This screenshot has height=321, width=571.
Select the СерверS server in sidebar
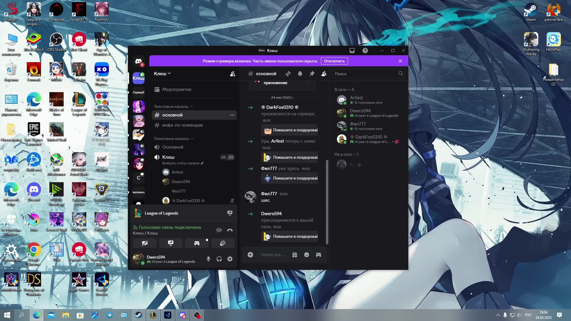click(138, 92)
